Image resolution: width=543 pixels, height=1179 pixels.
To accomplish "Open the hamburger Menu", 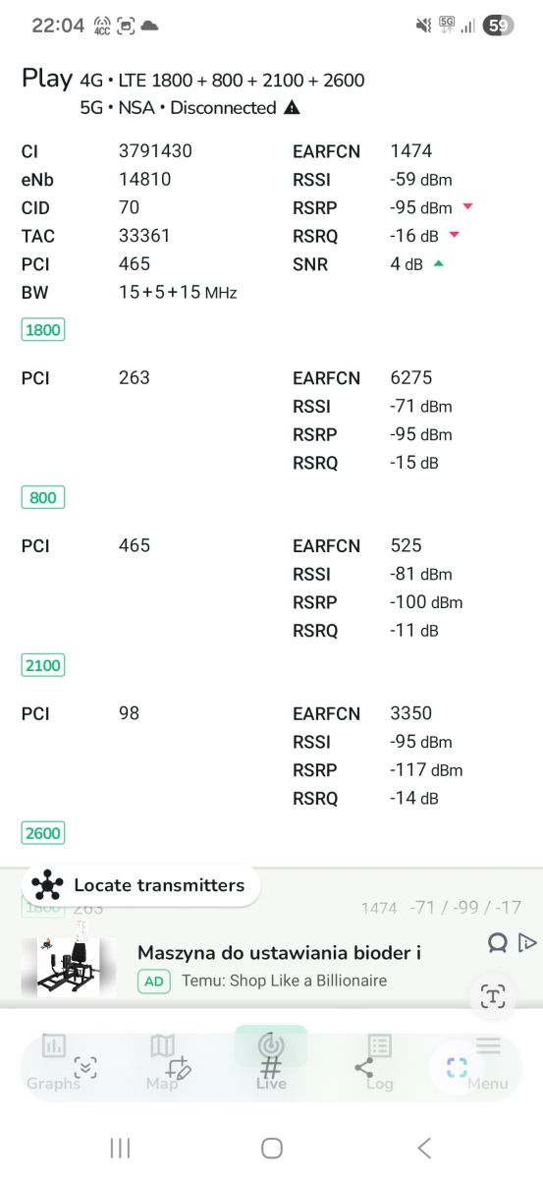I will tap(488, 1063).
